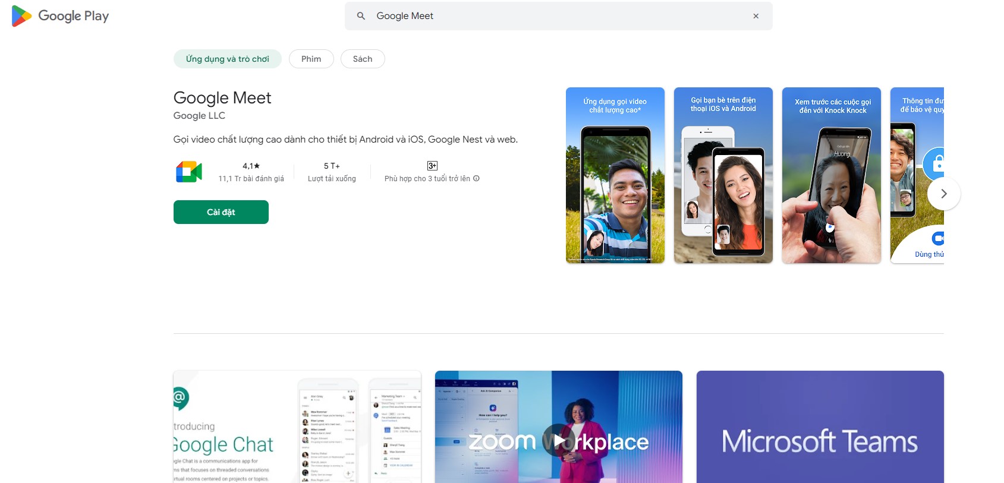Open the Google Play home logo

[x=60, y=16]
